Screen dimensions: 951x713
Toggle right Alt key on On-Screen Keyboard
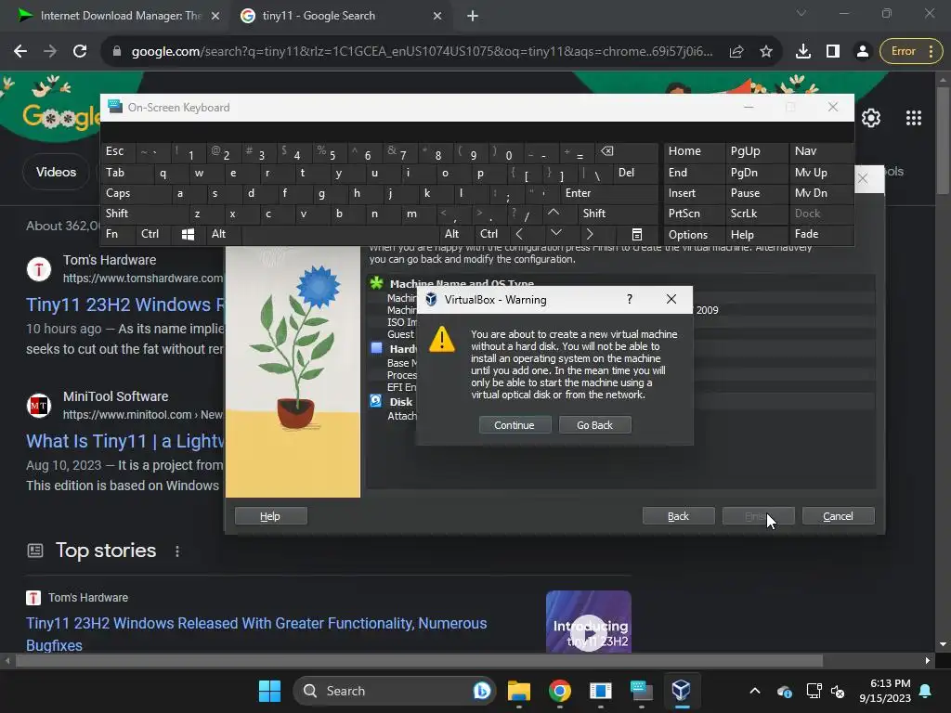[455, 234]
